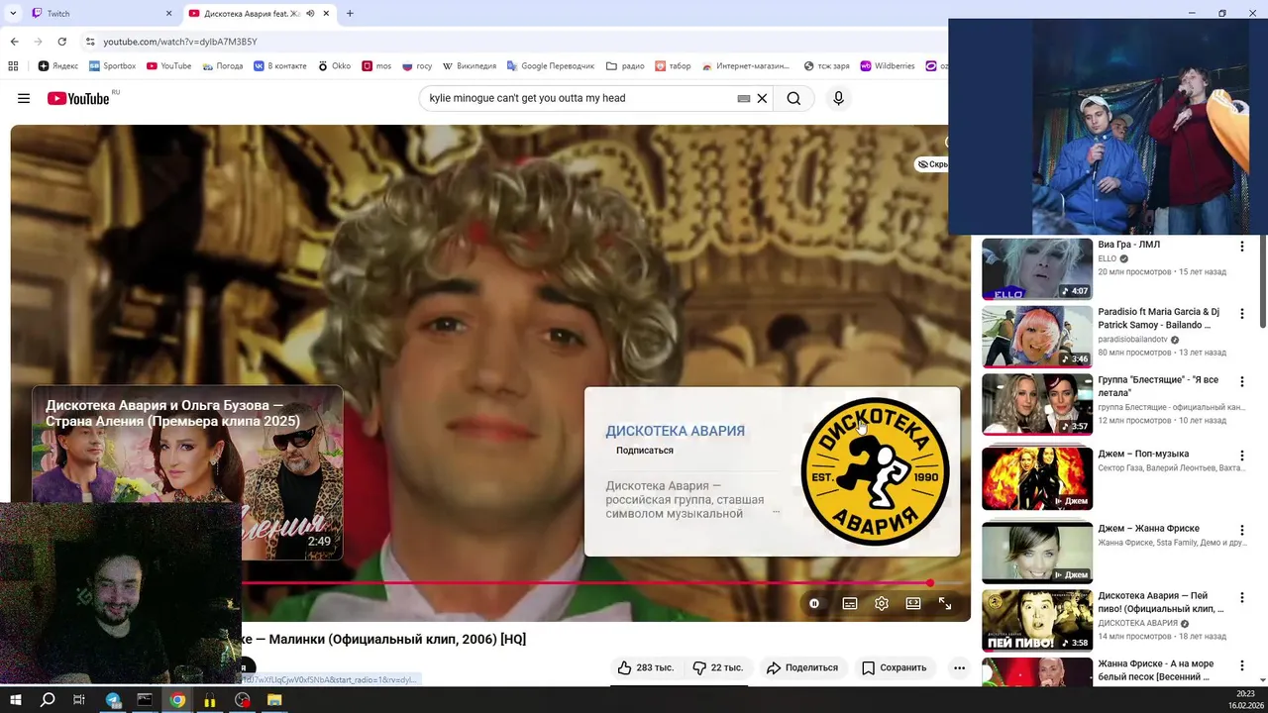Close the Twitch tab
This screenshot has height=713, width=1268.
click(x=168, y=14)
